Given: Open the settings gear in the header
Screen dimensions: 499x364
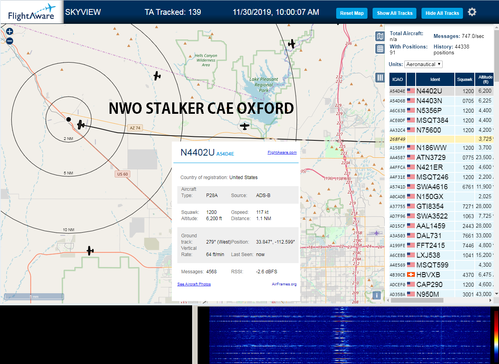Looking at the screenshot, I should (x=472, y=12).
